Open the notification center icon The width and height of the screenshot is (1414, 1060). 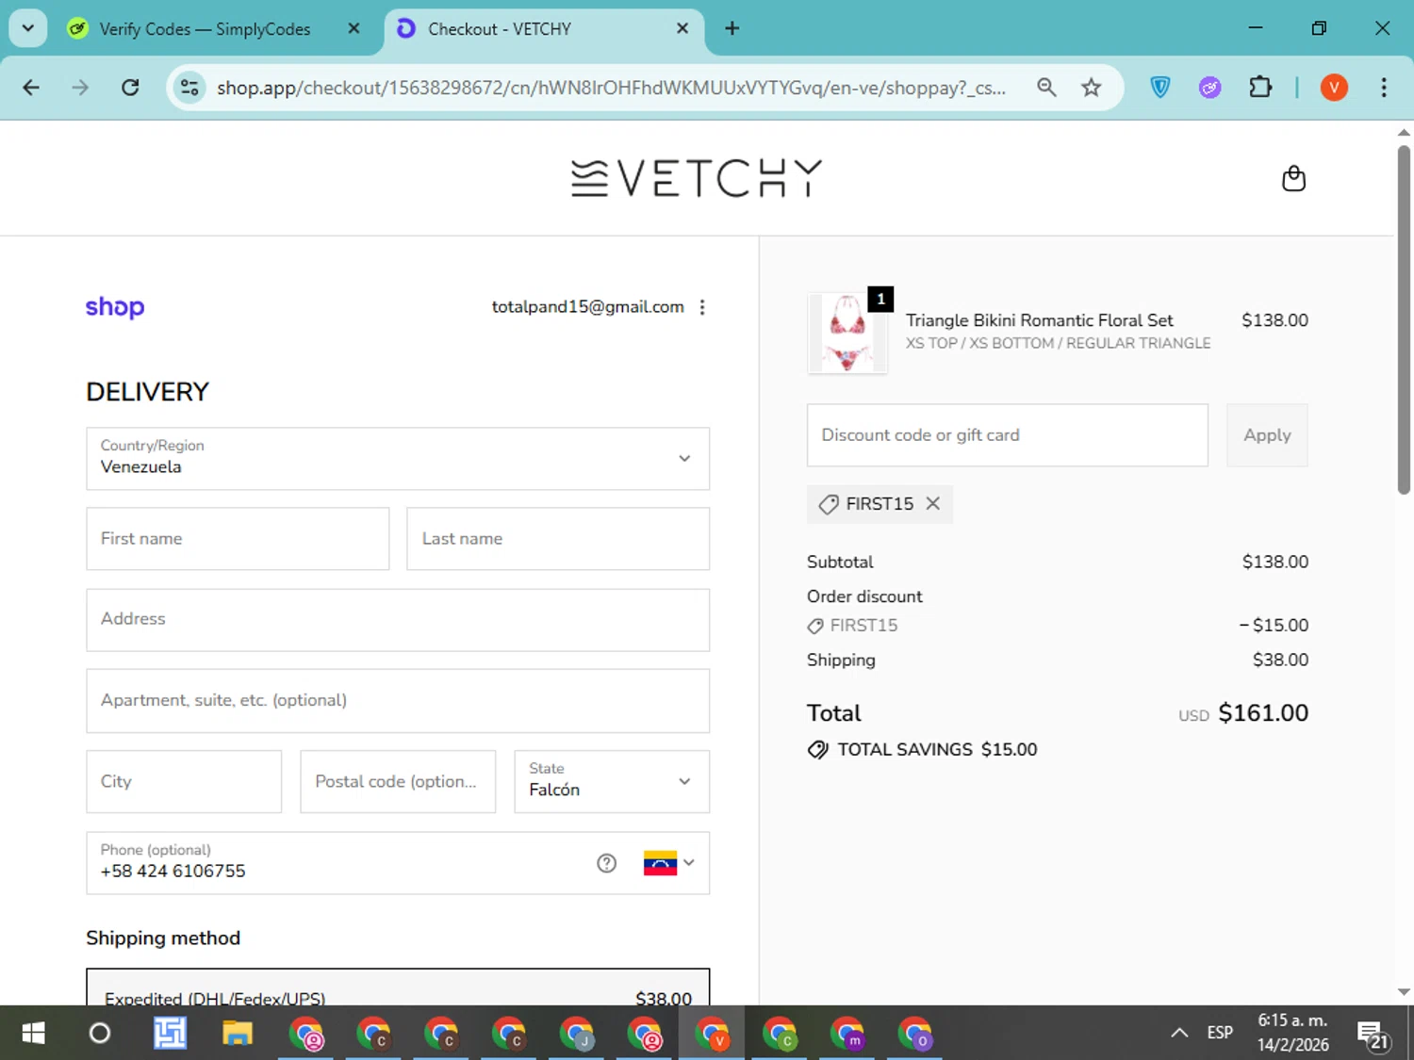(1373, 1034)
